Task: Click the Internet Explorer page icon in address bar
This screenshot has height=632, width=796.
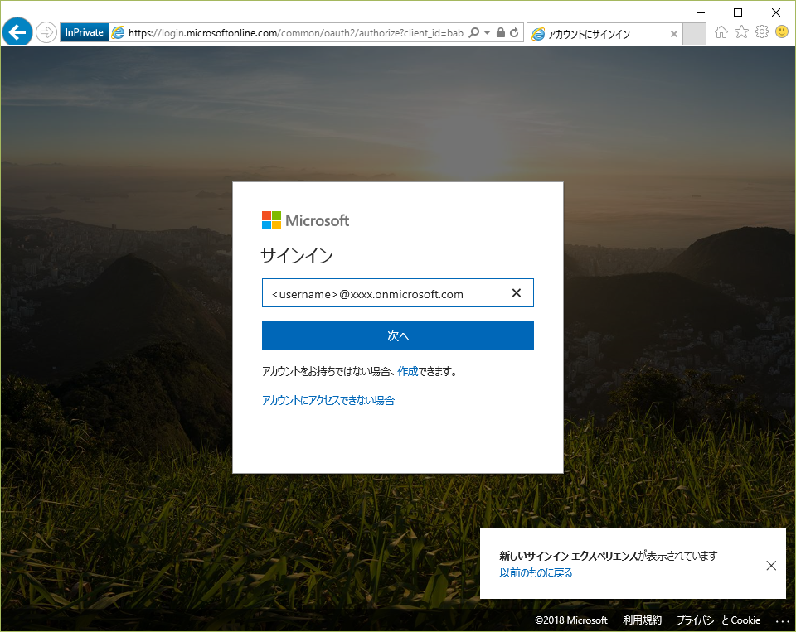Action: (x=118, y=33)
